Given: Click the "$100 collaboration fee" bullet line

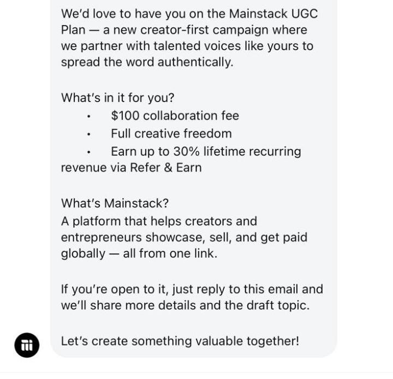Looking at the screenshot, I should tap(175, 116).
